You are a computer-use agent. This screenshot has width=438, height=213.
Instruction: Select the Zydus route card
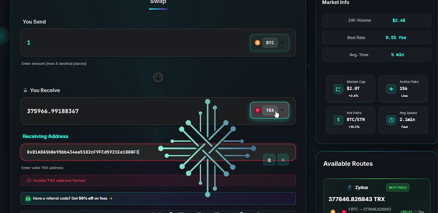click(x=377, y=196)
